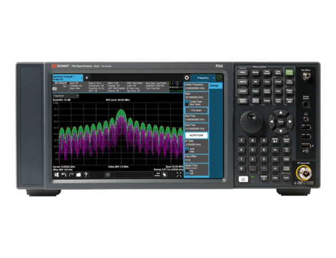Push the up arrow navigation key
The height and width of the screenshot is (258, 336).
point(281,113)
